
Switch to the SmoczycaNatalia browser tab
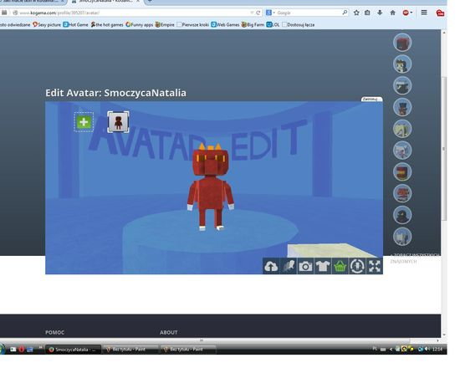[106, 2]
